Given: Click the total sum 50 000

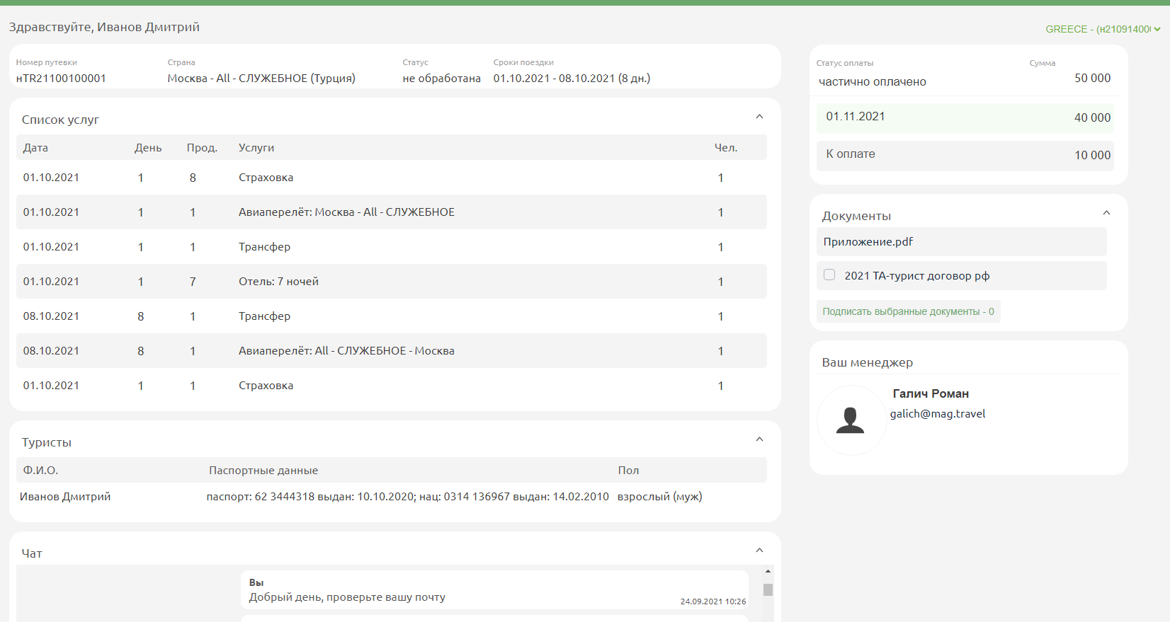Looking at the screenshot, I should tap(1092, 78).
